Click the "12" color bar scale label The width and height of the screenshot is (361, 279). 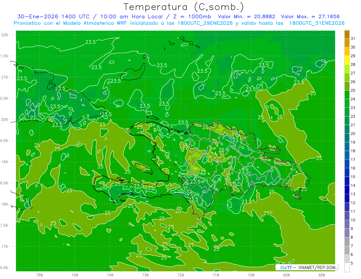[353, 203]
